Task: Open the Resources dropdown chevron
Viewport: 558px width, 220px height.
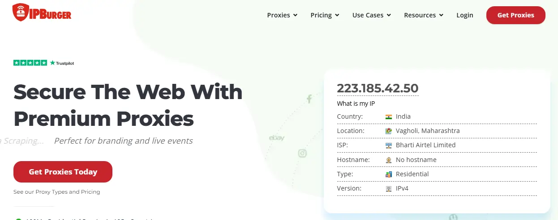Action: tap(441, 15)
